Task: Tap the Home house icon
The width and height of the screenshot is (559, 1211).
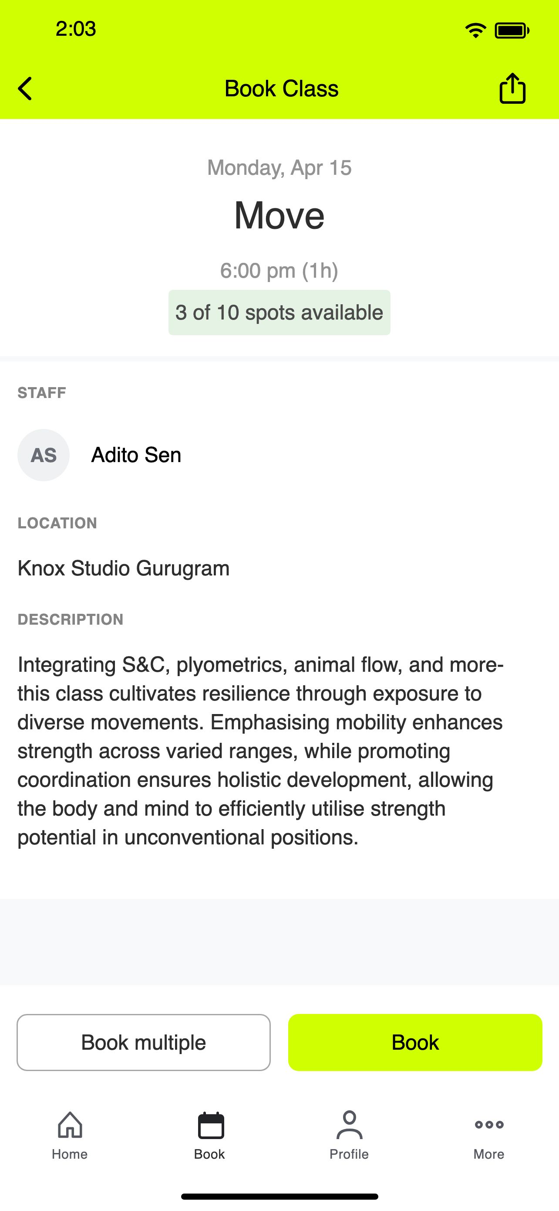Action: click(70, 1125)
